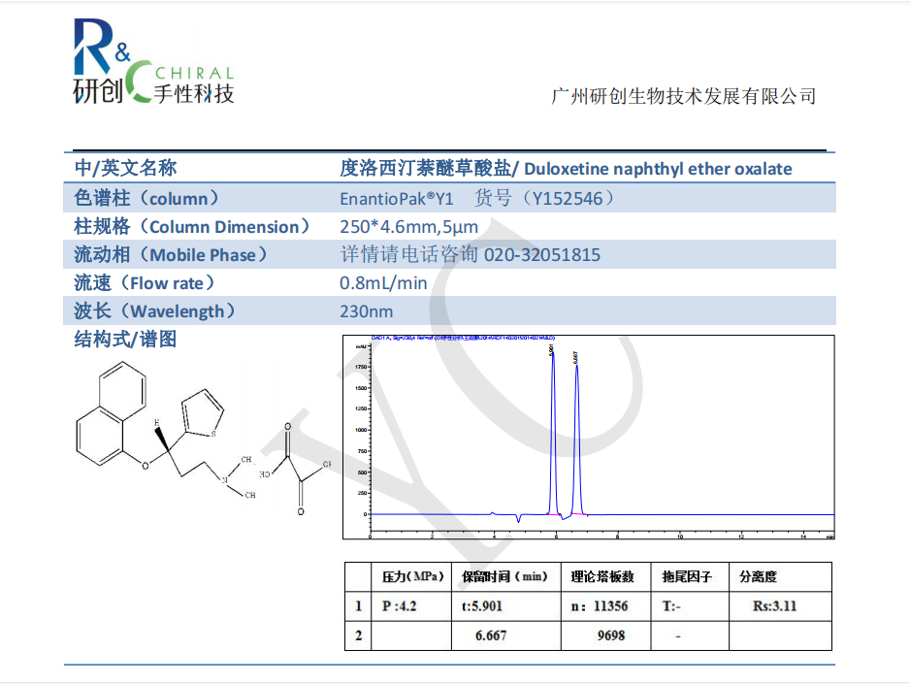This screenshot has height=684, width=910.
Task: Select the 0.8mL/min flow rate value
Action: [383, 283]
